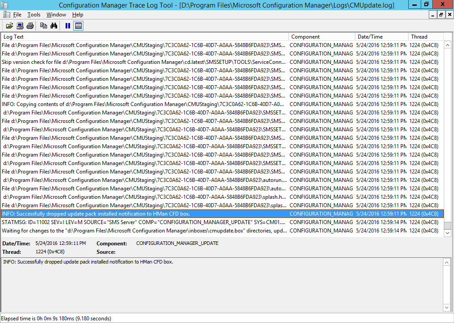Close the inner CMUpdate.log document window

(450, 15)
